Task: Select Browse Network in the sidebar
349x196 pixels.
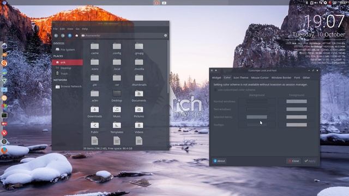Action: pyautogui.click(x=68, y=87)
